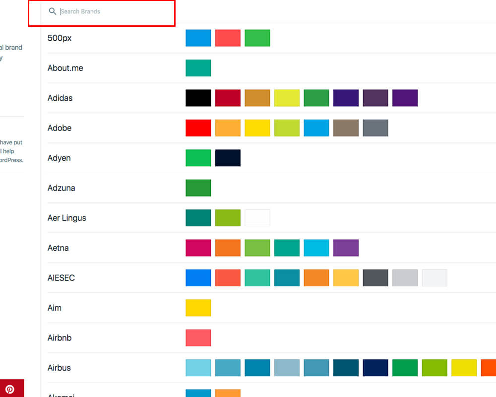Choose the orange Aetna swatch
The image size is (496, 397).
pos(228,248)
